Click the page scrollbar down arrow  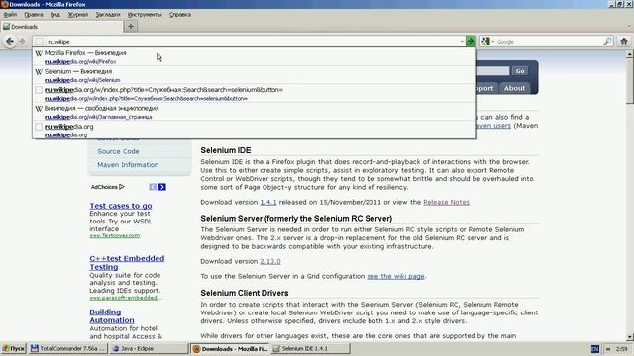[630, 336]
